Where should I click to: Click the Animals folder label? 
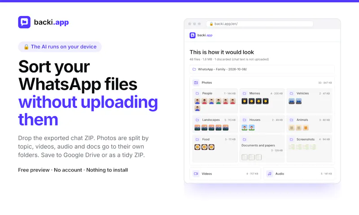302,120
